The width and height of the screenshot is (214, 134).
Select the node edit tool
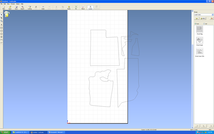(x=1, y=18)
